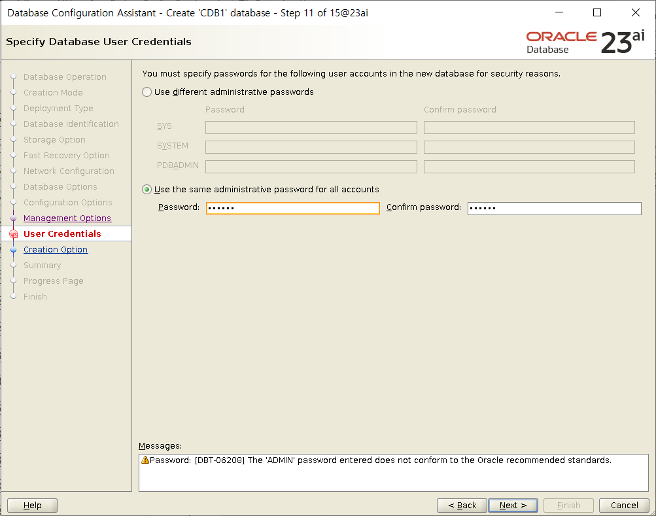Click the Creation Option step bullet
This screenshot has height=516, width=656.
click(13, 250)
